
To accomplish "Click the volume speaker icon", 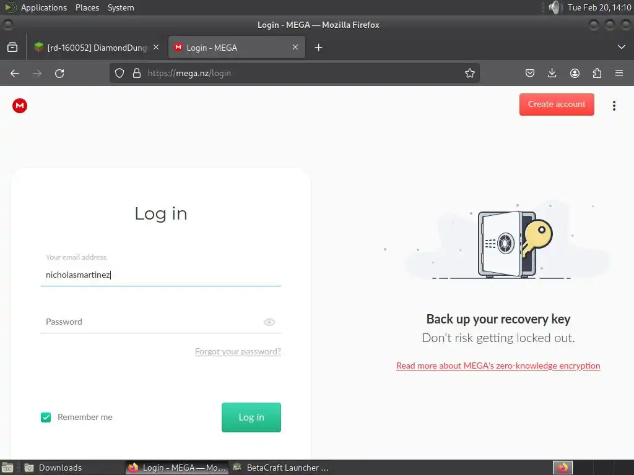I will coord(555,7).
